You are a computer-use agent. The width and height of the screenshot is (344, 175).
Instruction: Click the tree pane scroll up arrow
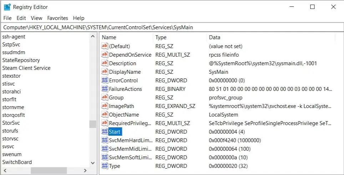(93, 37)
